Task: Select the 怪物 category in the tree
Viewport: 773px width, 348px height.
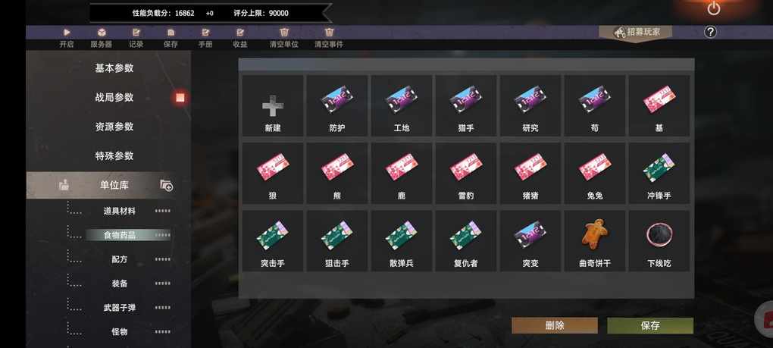Action: coord(120,332)
